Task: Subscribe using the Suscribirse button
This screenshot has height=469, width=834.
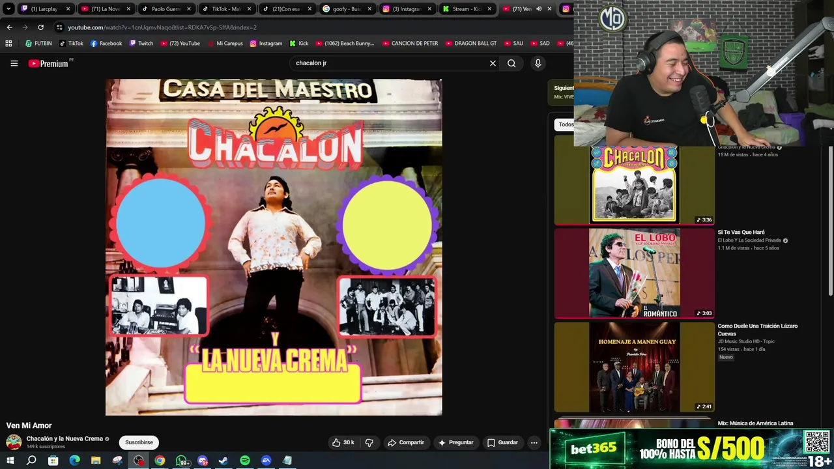Action: pyautogui.click(x=139, y=442)
